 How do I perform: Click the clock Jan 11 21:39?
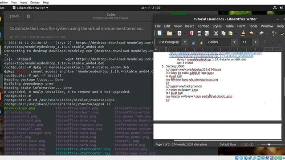point(151,8)
